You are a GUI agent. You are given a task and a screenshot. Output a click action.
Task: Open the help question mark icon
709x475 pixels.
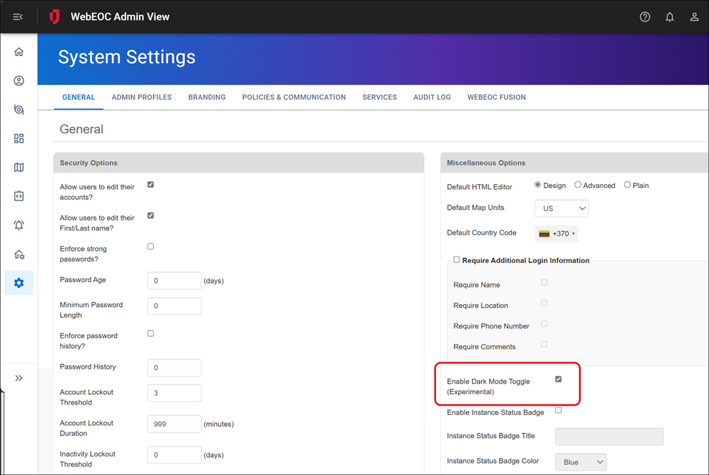[x=644, y=17]
